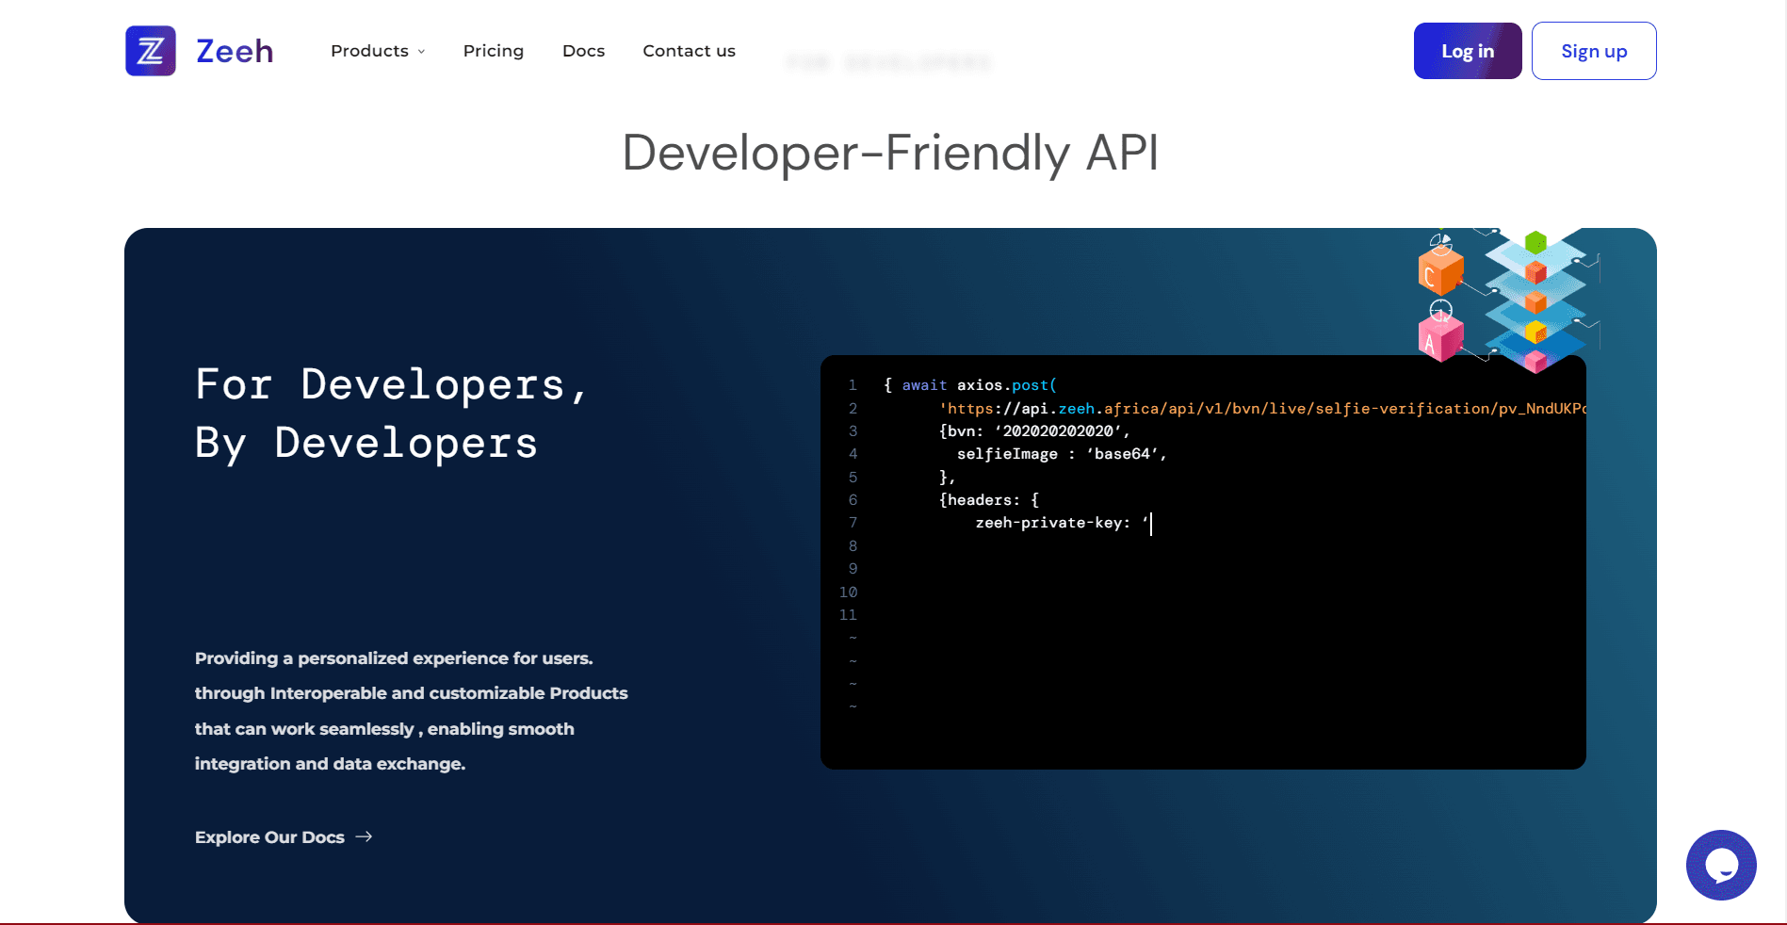Click the orange C cube graphic
The image size is (1787, 925).
click(x=1440, y=270)
